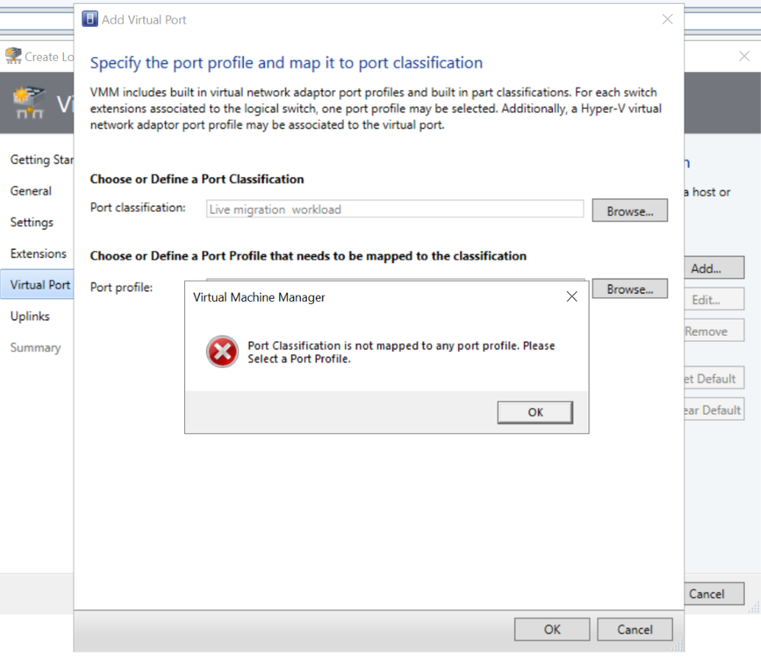Click Remove in the logical switch wizard
761x665 pixels.
point(714,331)
